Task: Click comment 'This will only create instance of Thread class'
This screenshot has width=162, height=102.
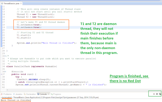Action: tap(49, 9)
